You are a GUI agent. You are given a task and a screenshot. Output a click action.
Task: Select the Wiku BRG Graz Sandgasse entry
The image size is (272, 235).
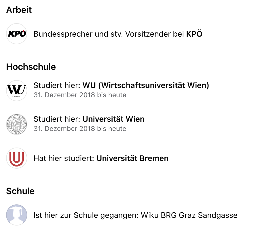pyautogui.click(x=189, y=215)
